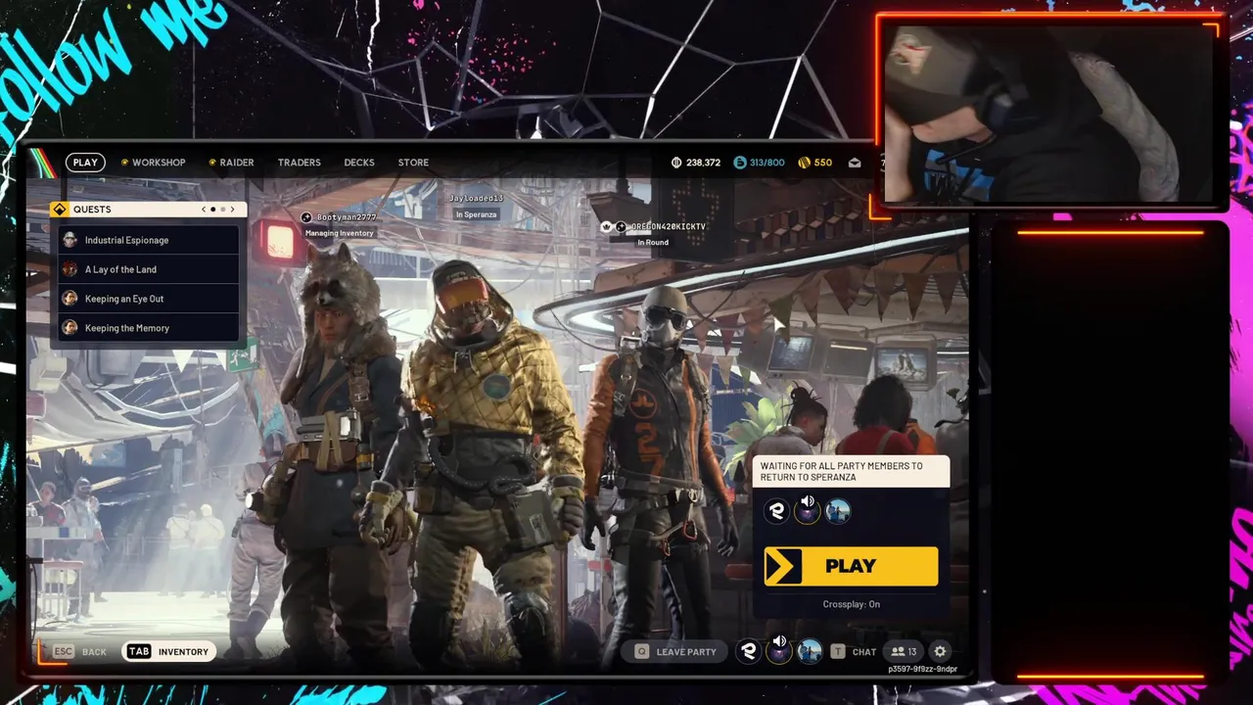
Task: Click the platform icon next to OREGON420KICKTV name
Action: tap(621, 226)
